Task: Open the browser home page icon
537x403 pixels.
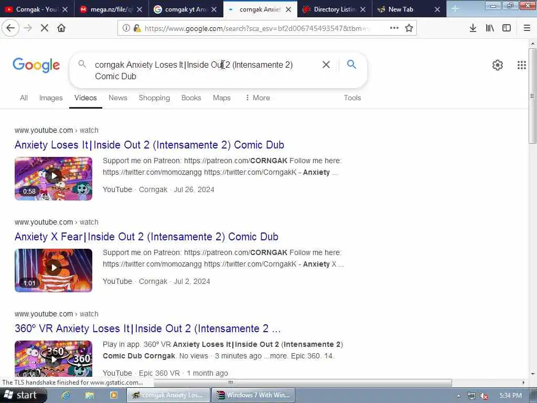Action: click(61, 28)
